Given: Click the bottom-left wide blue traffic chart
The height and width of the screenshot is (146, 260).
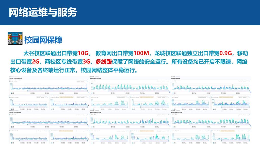Looking at the screenshot, I should coord(48,121).
